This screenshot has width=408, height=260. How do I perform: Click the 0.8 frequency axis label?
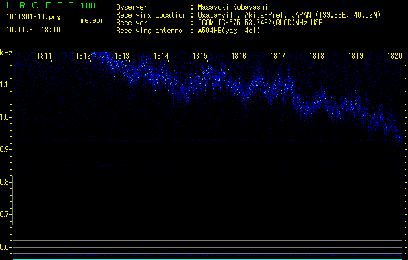pyautogui.click(x=6, y=182)
